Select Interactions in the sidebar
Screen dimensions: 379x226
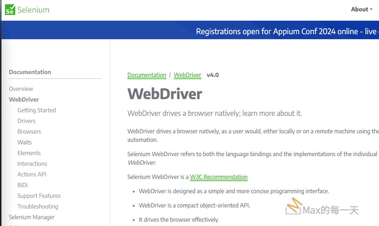click(x=32, y=164)
